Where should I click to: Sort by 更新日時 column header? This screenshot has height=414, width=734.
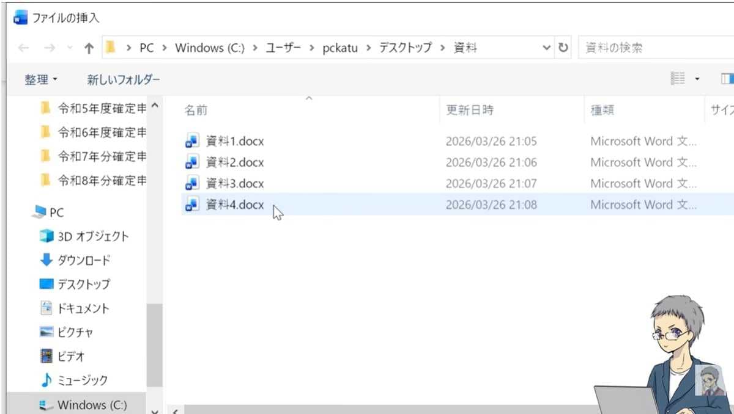click(x=470, y=111)
